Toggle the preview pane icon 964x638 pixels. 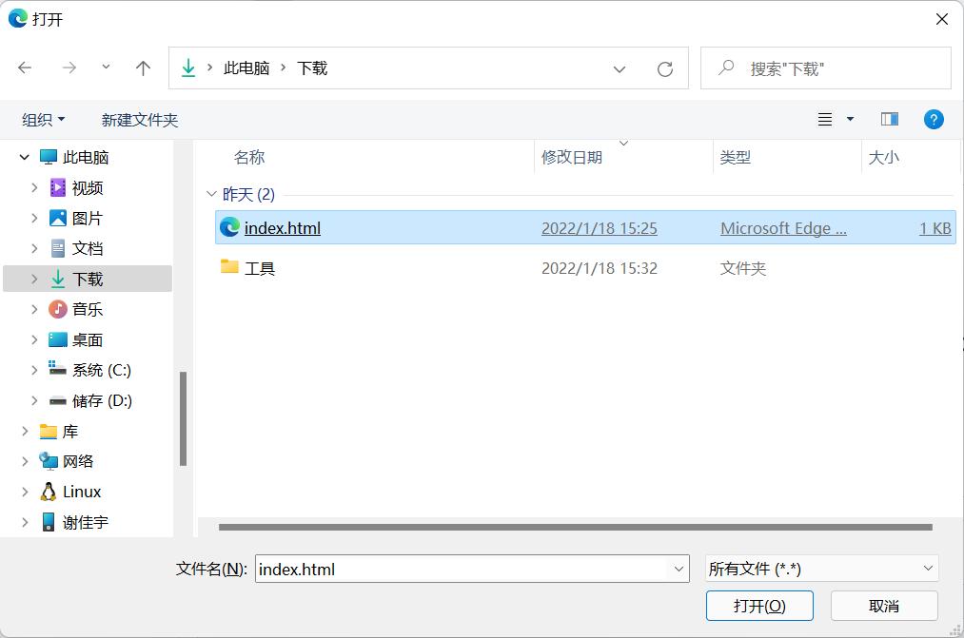point(890,120)
